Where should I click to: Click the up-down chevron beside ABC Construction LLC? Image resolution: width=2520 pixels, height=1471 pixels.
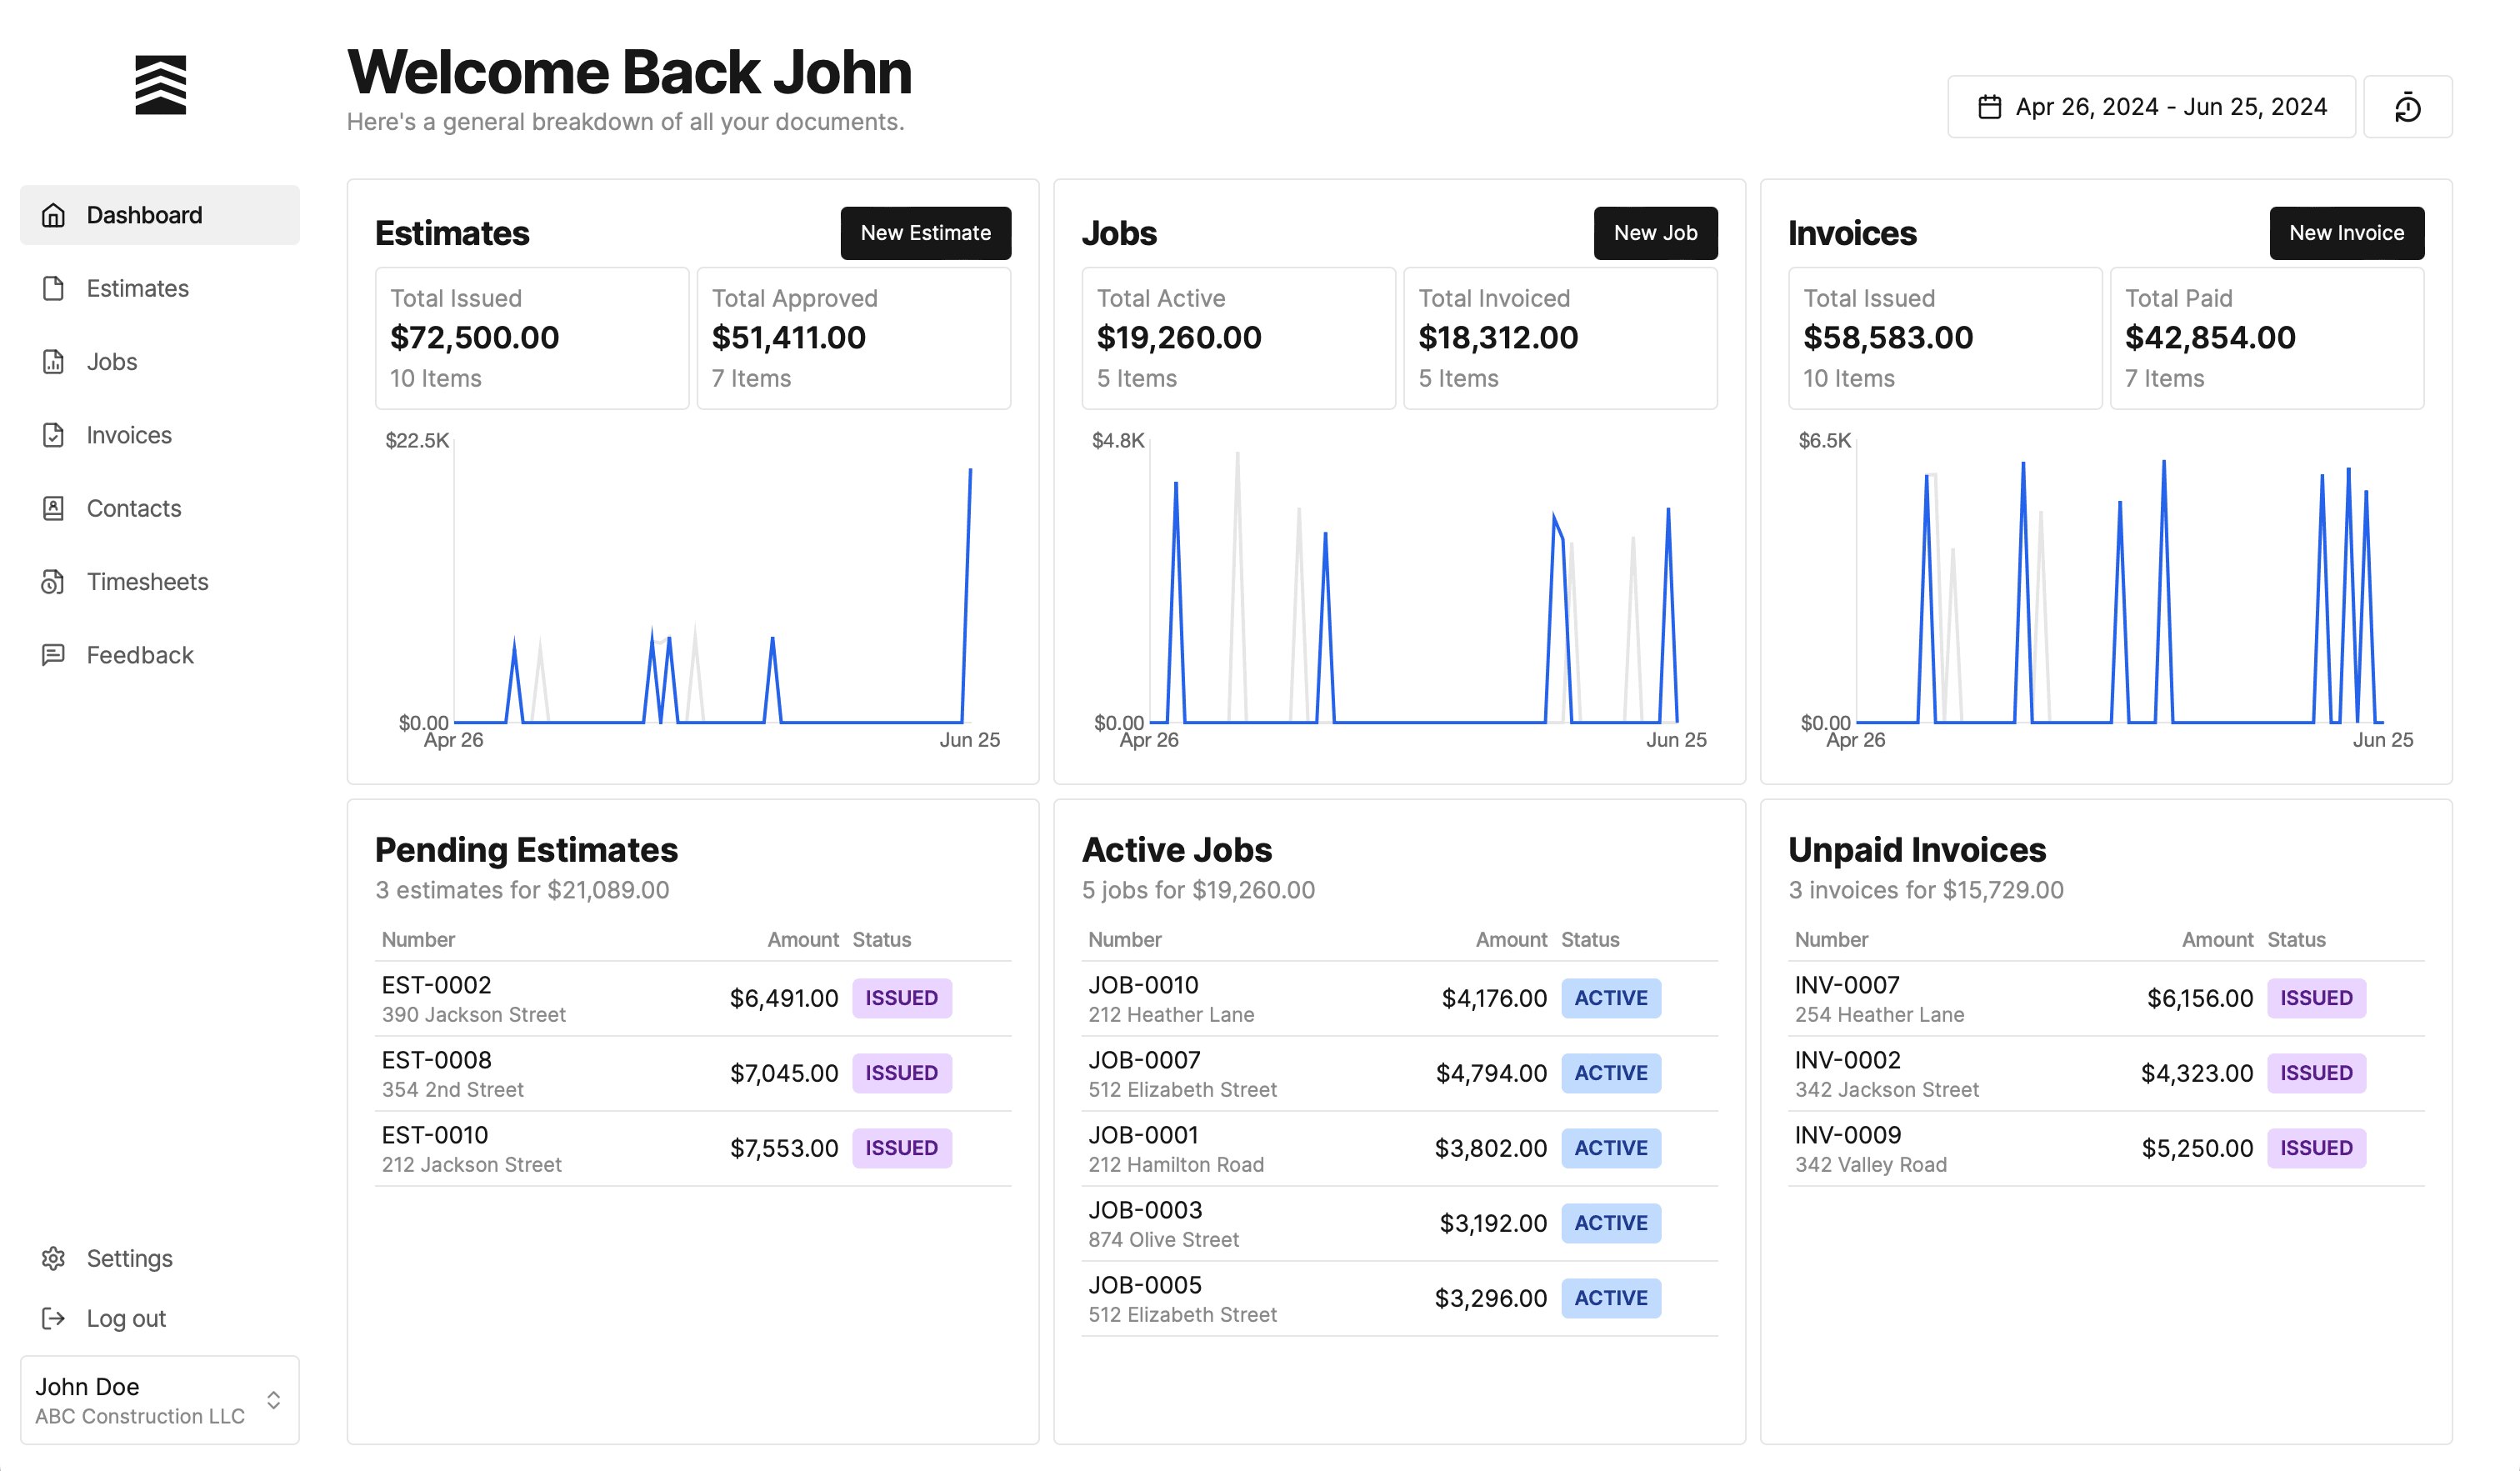pos(273,1400)
